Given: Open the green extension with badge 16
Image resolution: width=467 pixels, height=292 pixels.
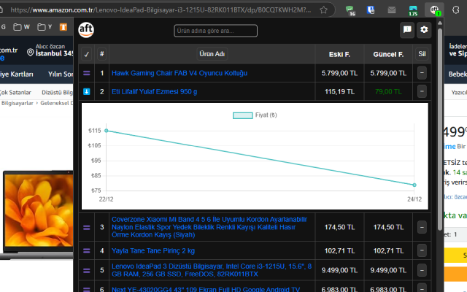Looking at the screenshot, I should tap(350, 10).
